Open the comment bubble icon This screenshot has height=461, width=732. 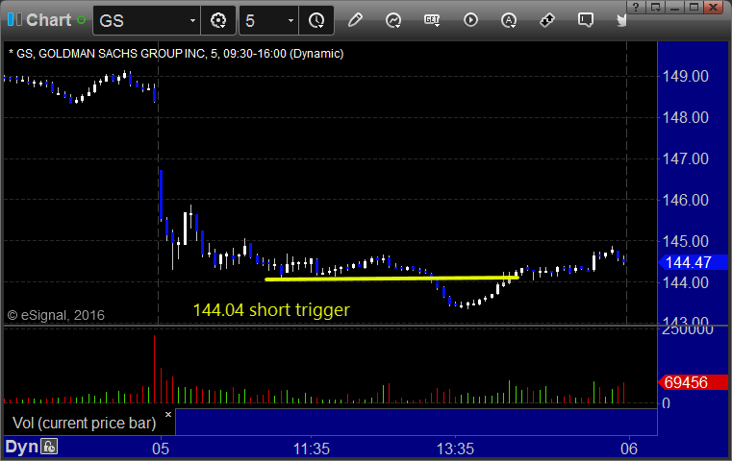click(586, 20)
